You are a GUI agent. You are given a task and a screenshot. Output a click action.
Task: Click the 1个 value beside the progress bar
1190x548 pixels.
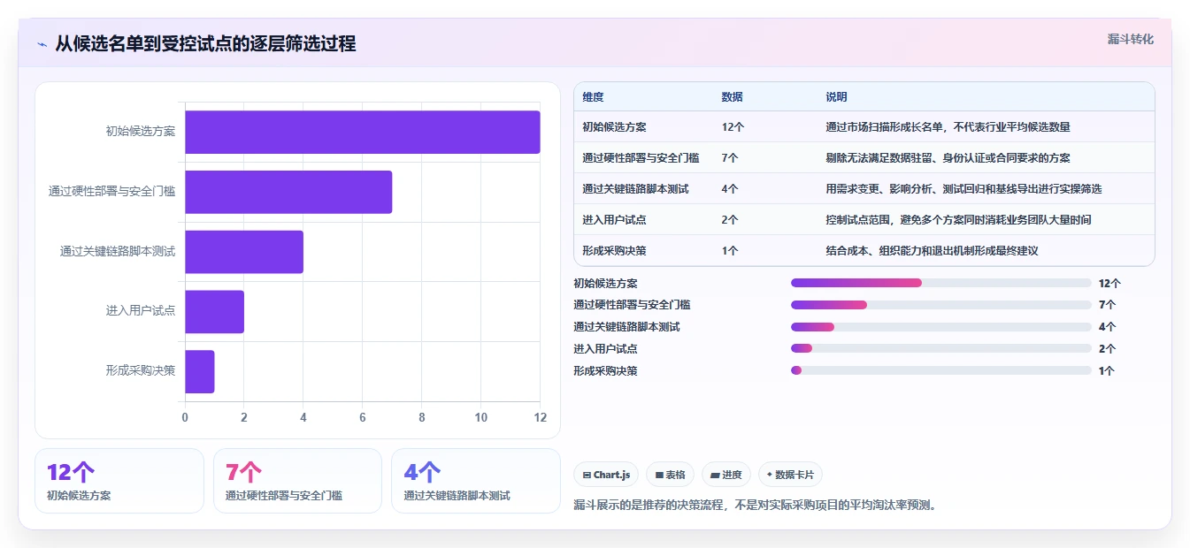coord(1107,371)
